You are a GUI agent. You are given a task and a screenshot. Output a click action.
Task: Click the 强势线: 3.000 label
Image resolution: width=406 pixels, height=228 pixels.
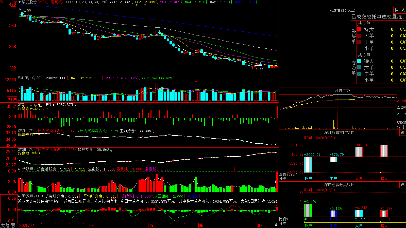129,169
